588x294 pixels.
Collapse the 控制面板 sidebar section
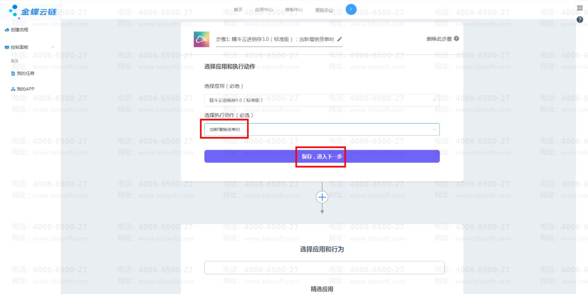(x=53, y=47)
